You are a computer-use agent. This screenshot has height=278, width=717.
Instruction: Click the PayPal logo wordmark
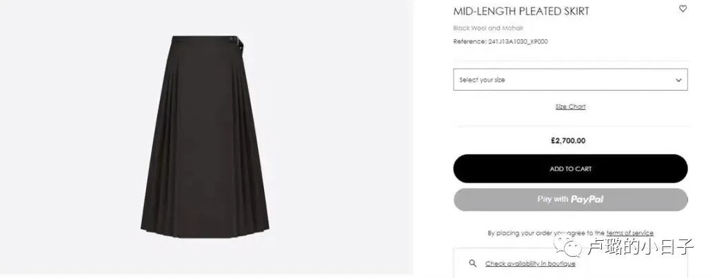(x=587, y=200)
